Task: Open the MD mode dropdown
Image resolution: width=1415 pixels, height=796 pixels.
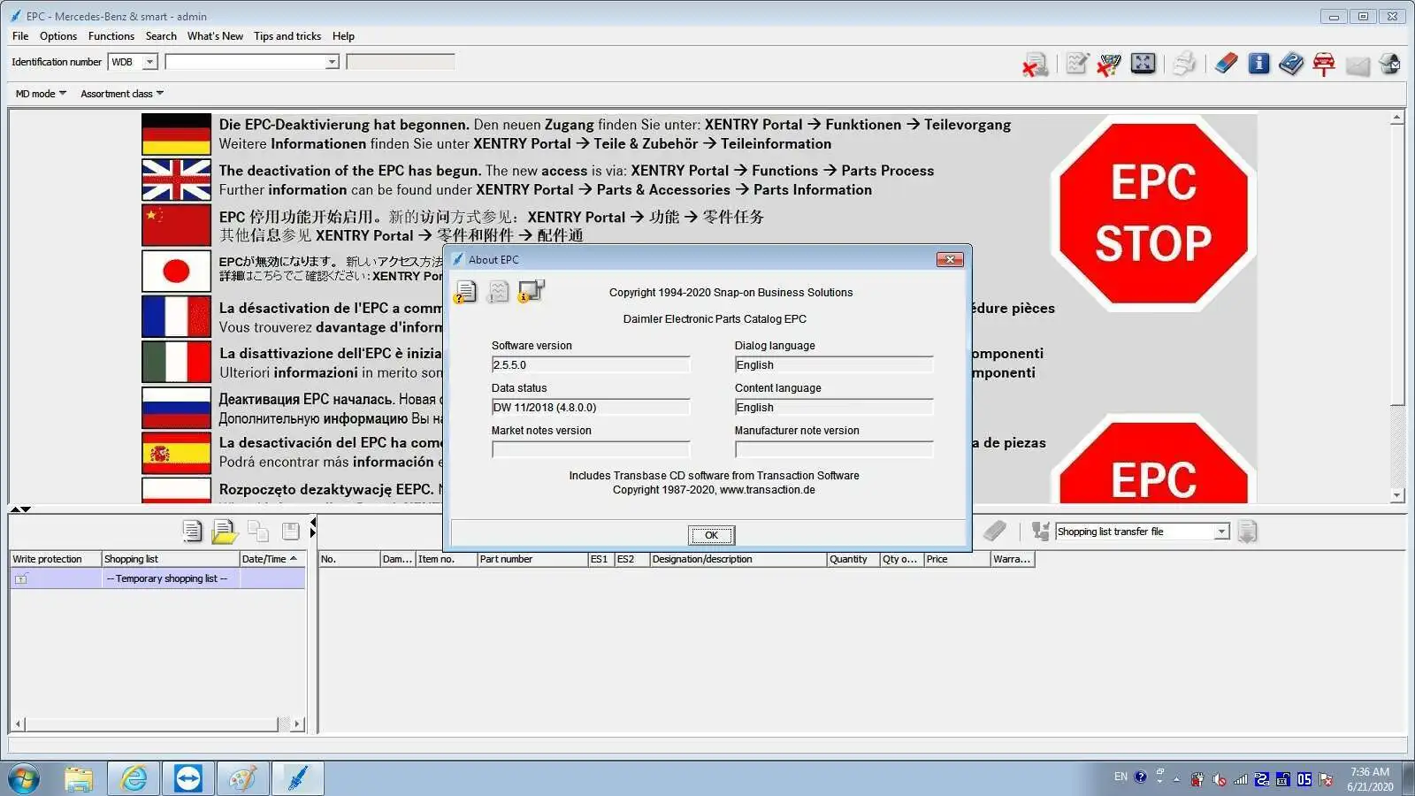Action: pyautogui.click(x=41, y=94)
